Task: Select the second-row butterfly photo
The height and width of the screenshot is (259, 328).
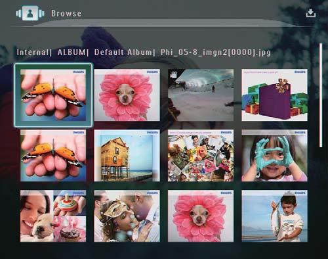Action: 53,156
